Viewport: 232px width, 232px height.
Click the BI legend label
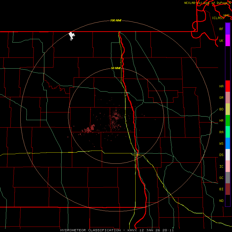point(221,189)
